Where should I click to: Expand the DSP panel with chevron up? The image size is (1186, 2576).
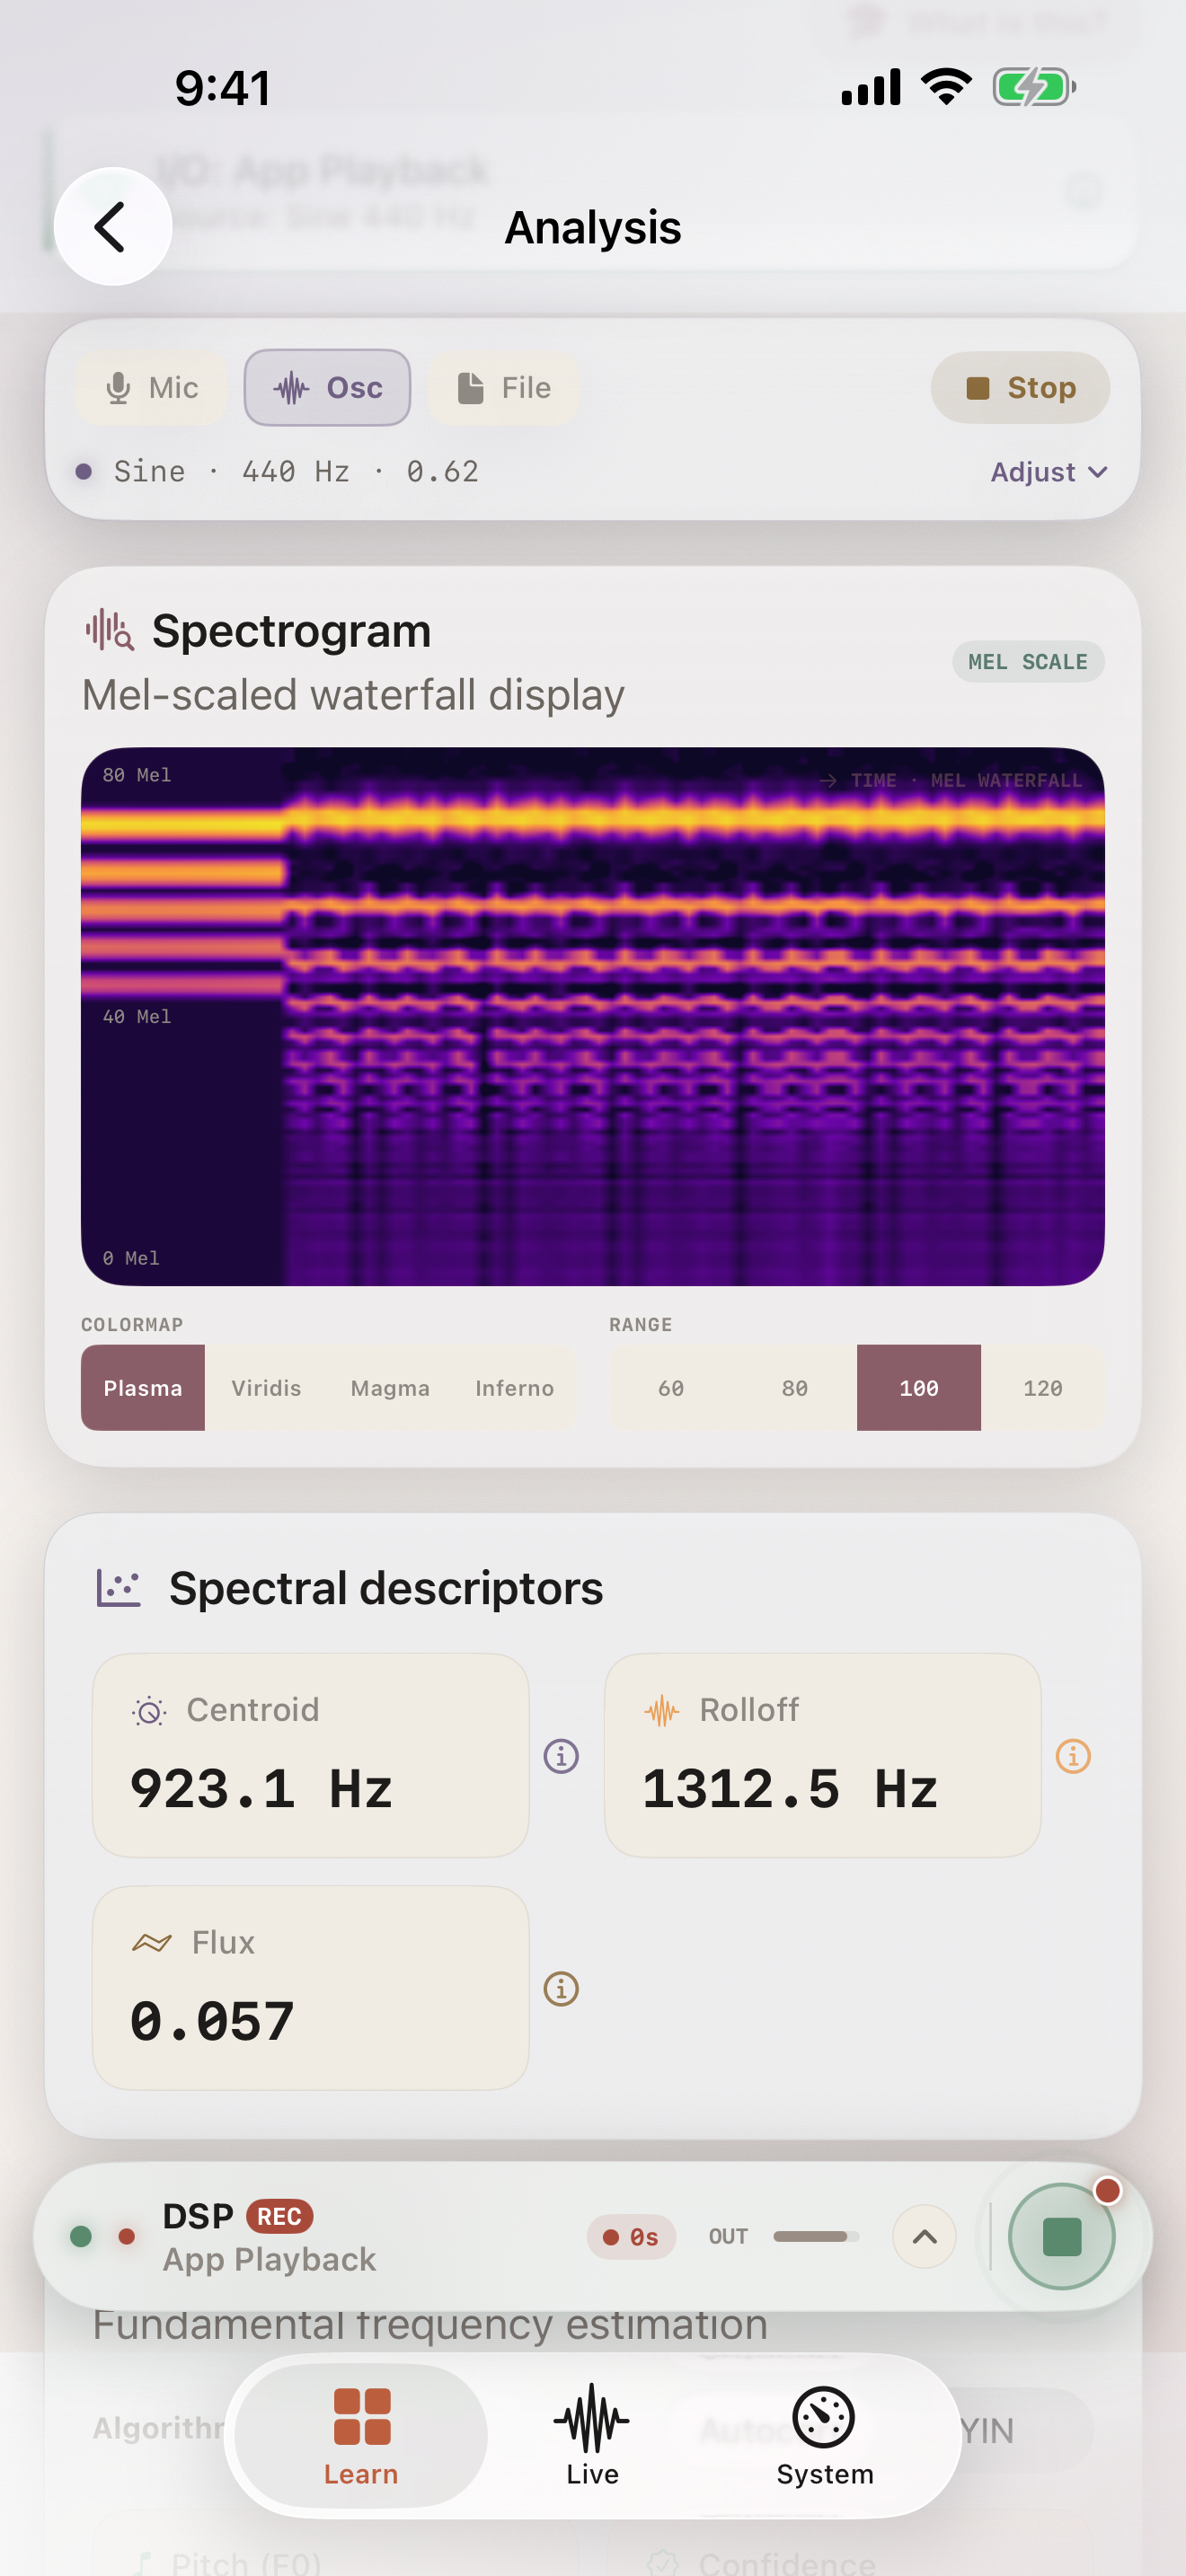(x=925, y=2237)
